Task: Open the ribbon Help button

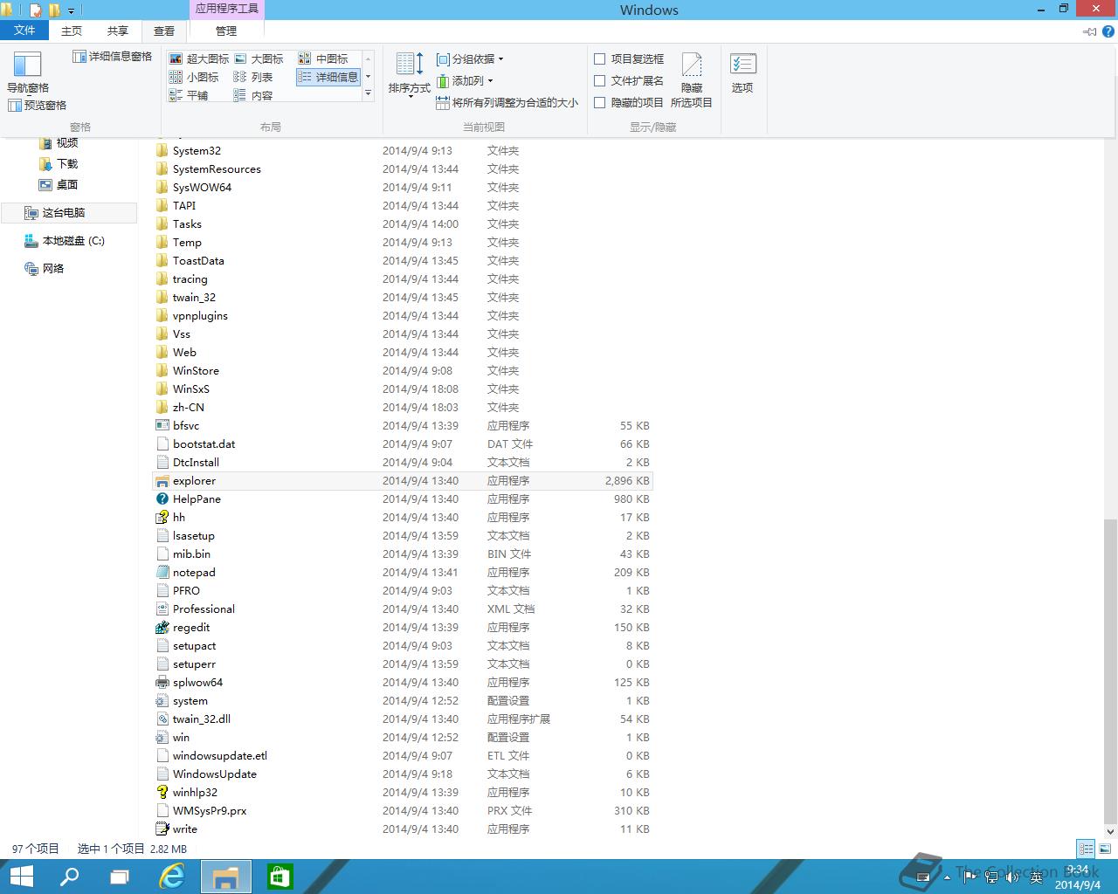Action: [x=1108, y=31]
